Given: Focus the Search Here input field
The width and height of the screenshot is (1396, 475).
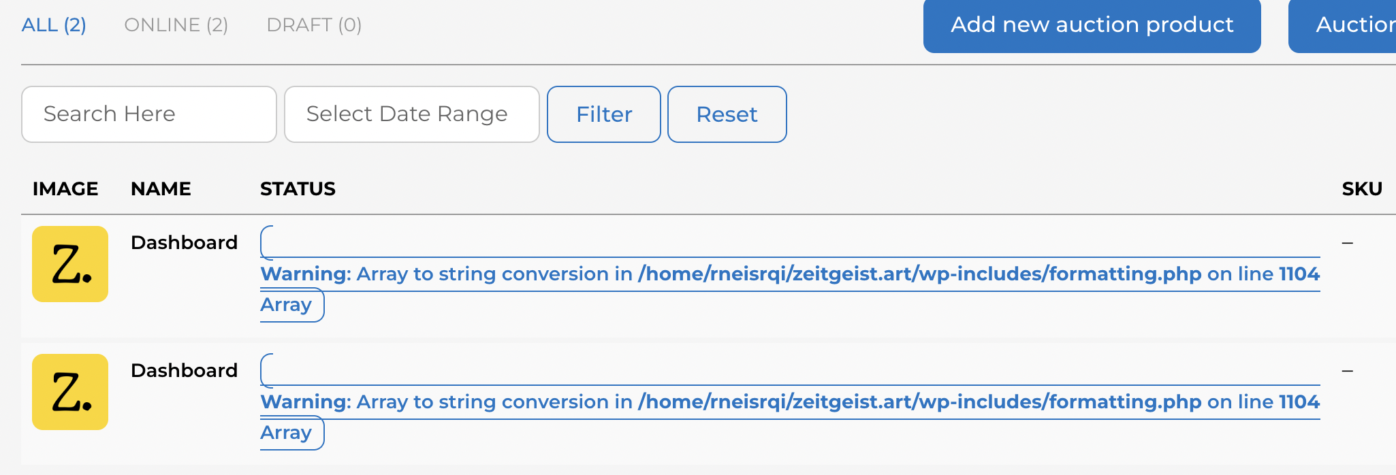Looking at the screenshot, I should tap(149, 114).
